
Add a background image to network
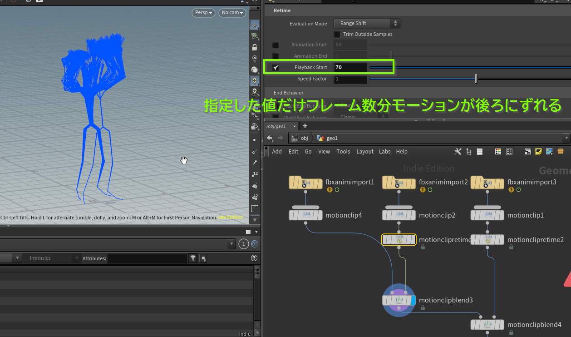coord(549,151)
